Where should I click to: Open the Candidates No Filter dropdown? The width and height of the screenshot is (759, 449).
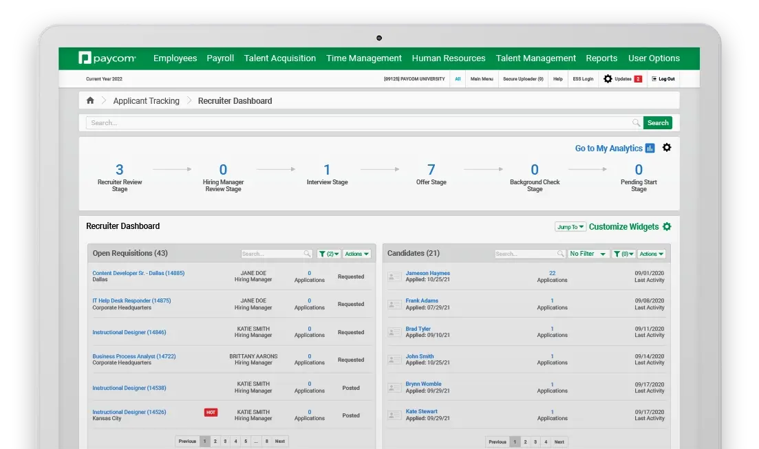pos(588,254)
